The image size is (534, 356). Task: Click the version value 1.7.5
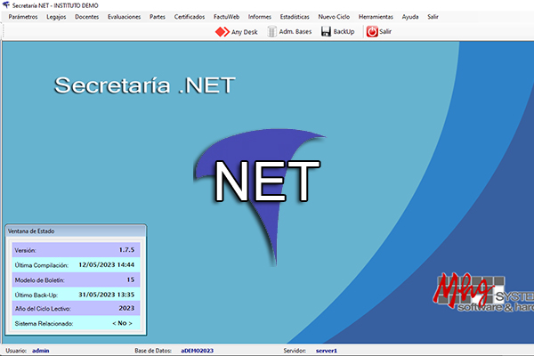pos(126,250)
